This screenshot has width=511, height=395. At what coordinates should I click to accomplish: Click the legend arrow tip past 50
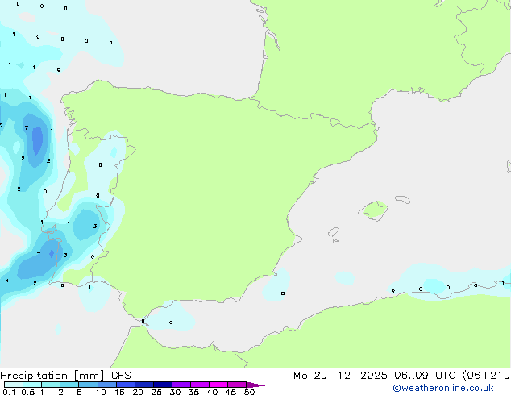tap(255, 385)
